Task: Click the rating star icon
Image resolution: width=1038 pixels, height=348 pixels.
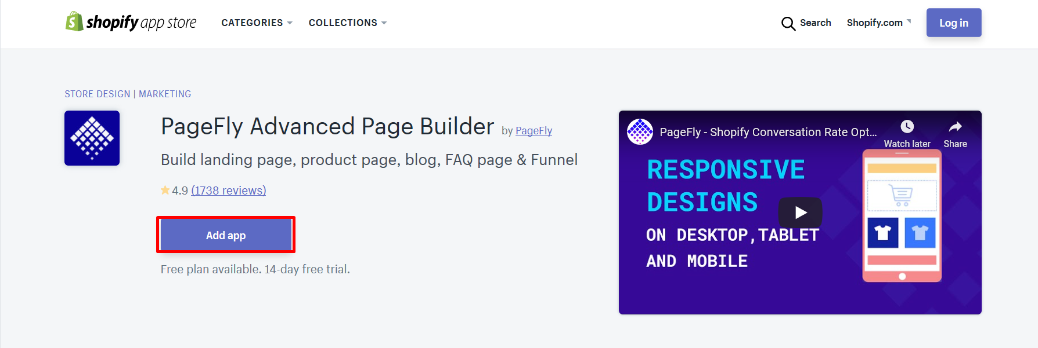Action: 165,190
